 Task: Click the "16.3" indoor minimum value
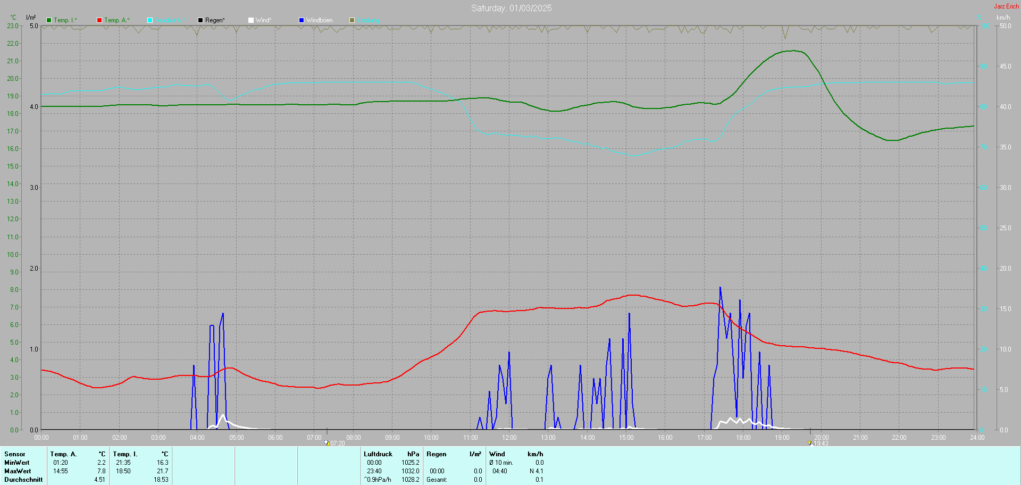pos(163,463)
